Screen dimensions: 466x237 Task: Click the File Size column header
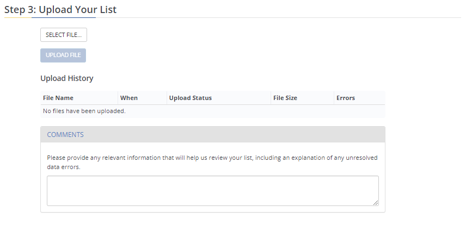pyautogui.click(x=285, y=98)
